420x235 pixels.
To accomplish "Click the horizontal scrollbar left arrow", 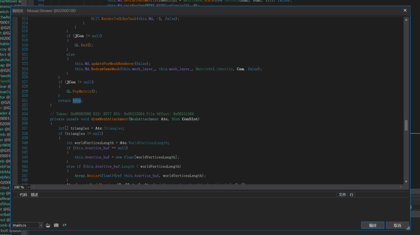I will point(34,187).
